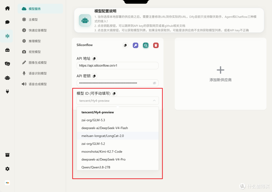The height and width of the screenshot is (192, 272).
Task: Choose tencent/Hy4-preview from the list
Action: (x=118, y=112)
